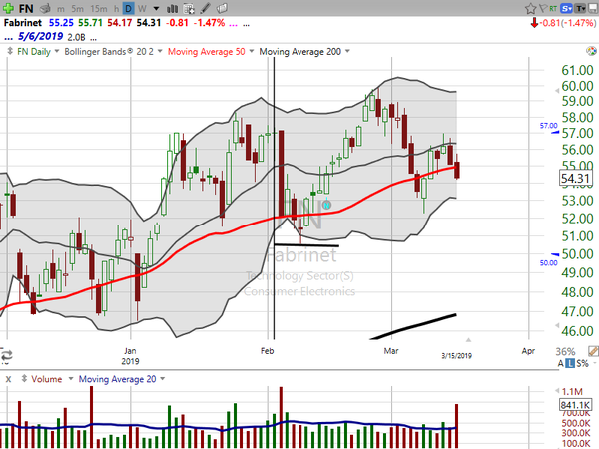
Task: Toggle the RT real-time indicator
Action: pos(553,8)
